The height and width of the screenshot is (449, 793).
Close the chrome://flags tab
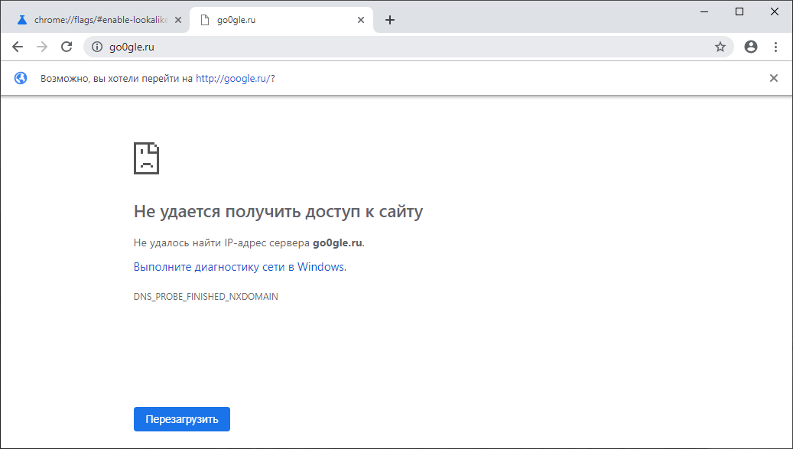click(177, 20)
